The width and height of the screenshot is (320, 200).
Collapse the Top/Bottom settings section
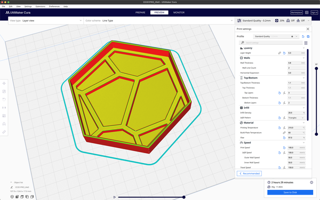coord(303,78)
